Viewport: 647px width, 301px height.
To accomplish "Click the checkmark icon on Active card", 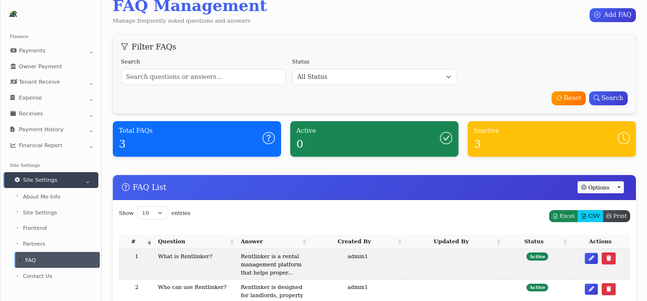I will pyautogui.click(x=446, y=138).
